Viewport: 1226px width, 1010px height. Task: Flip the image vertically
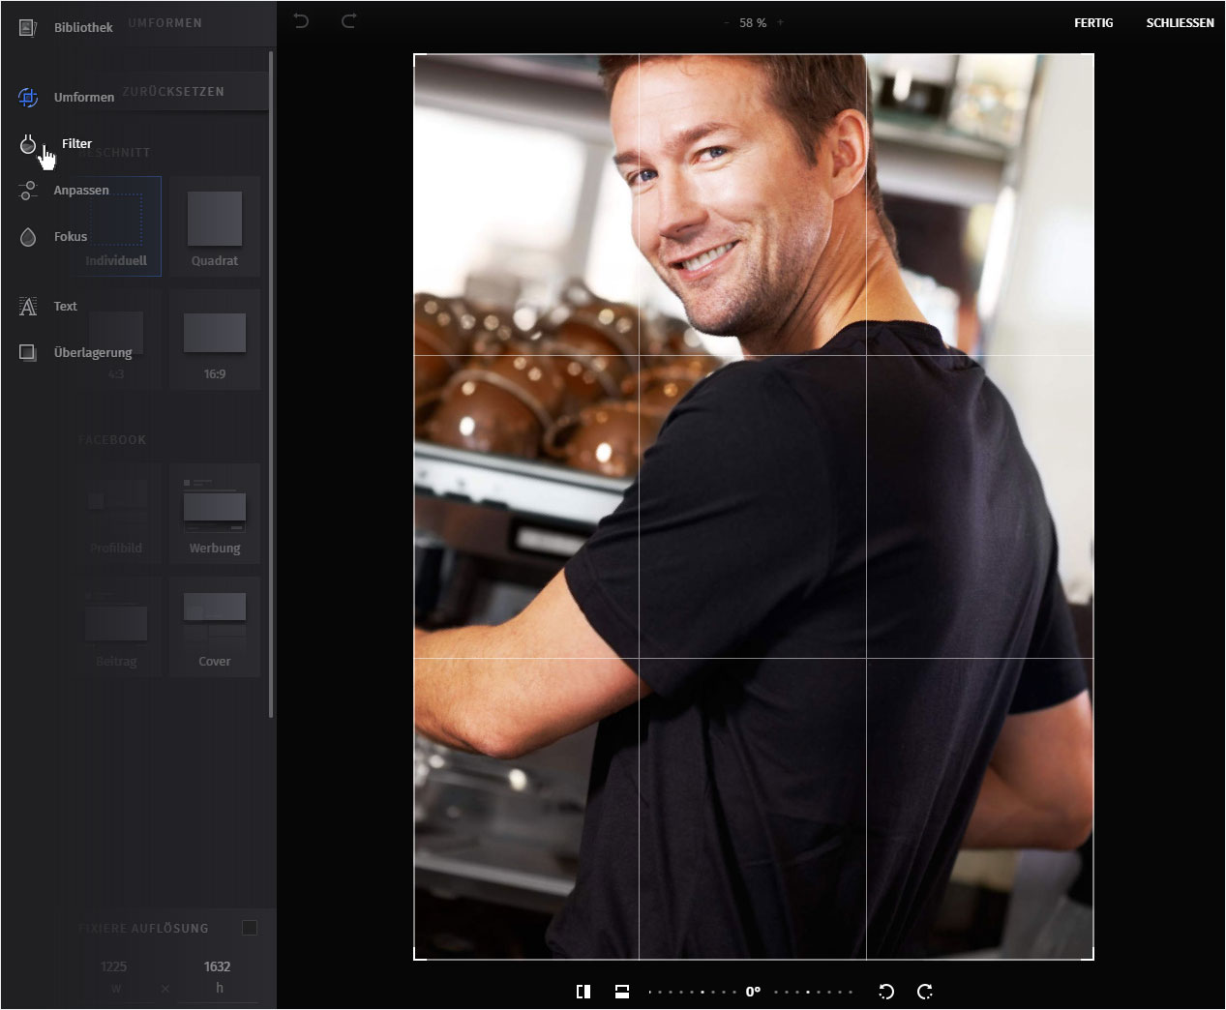pos(622,992)
